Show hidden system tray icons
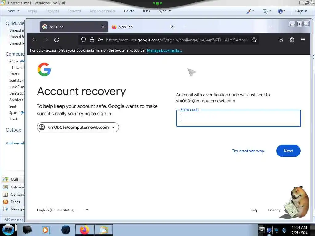 [x=261, y=230]
